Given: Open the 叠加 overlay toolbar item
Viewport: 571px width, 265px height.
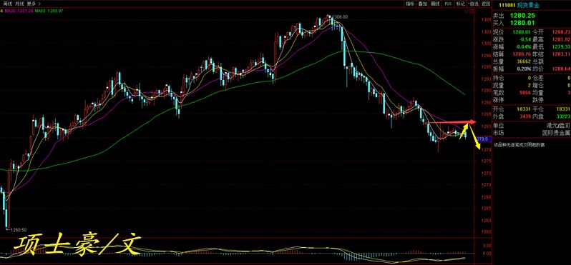Looking at the screenshot, I should (x=422, y=4).
